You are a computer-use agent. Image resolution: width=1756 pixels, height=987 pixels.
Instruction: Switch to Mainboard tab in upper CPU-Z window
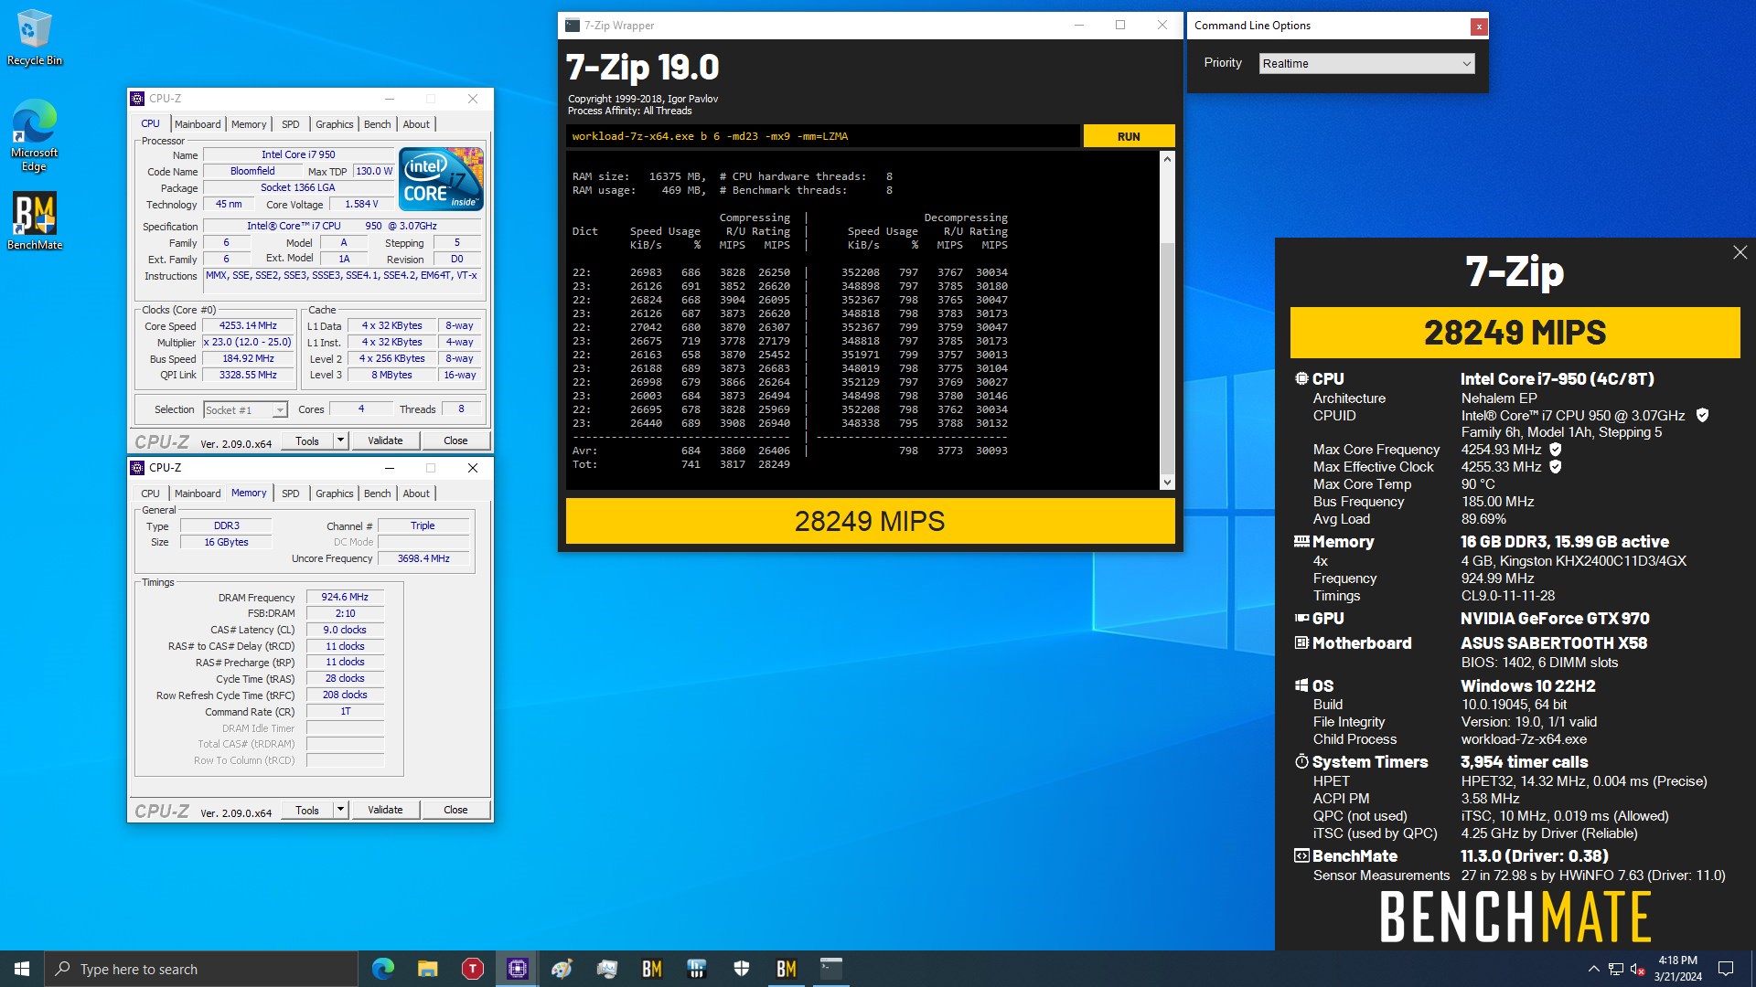[x=198, y=124]
